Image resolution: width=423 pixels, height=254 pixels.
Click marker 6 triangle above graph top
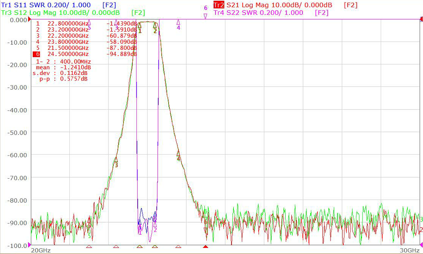[205, 16]
